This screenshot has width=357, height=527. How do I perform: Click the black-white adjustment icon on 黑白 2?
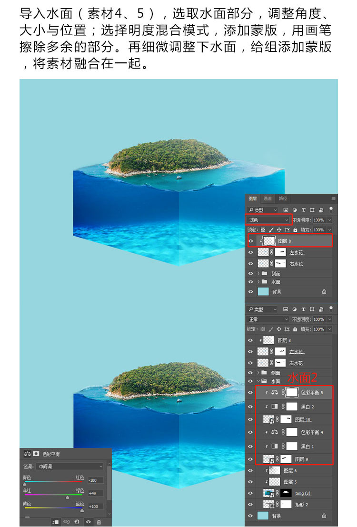(275, 407)
